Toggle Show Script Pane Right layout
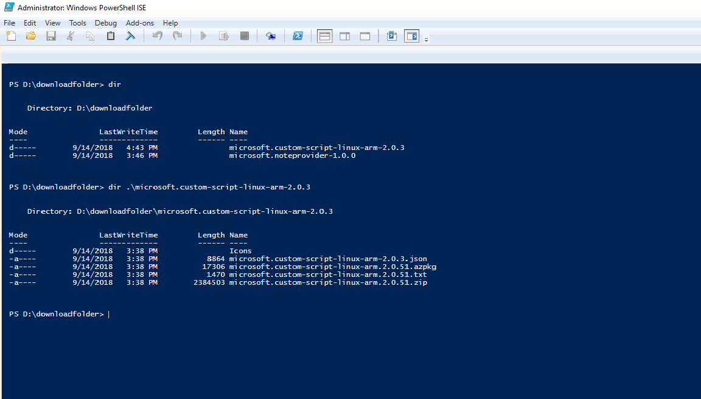The image size is (701, 399). pyautogui.click(x=344, y=36)
